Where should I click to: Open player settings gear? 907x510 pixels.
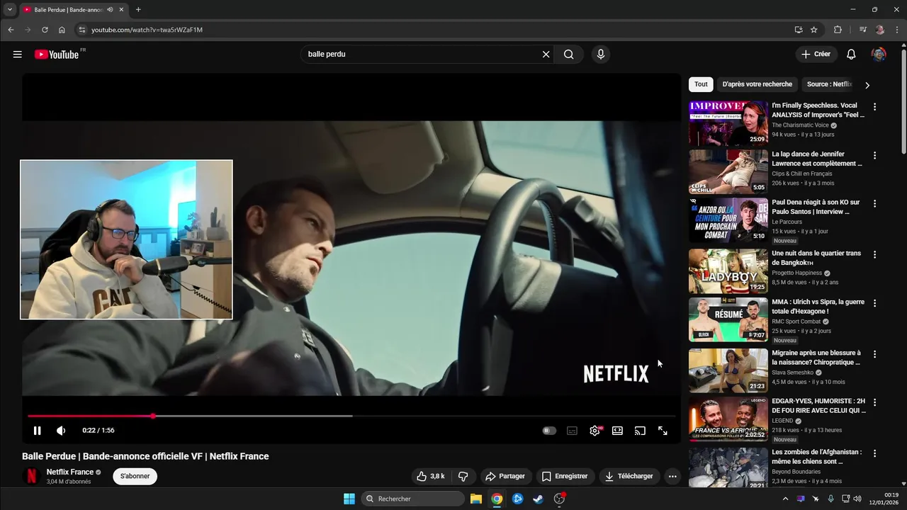tap(595, 431)
